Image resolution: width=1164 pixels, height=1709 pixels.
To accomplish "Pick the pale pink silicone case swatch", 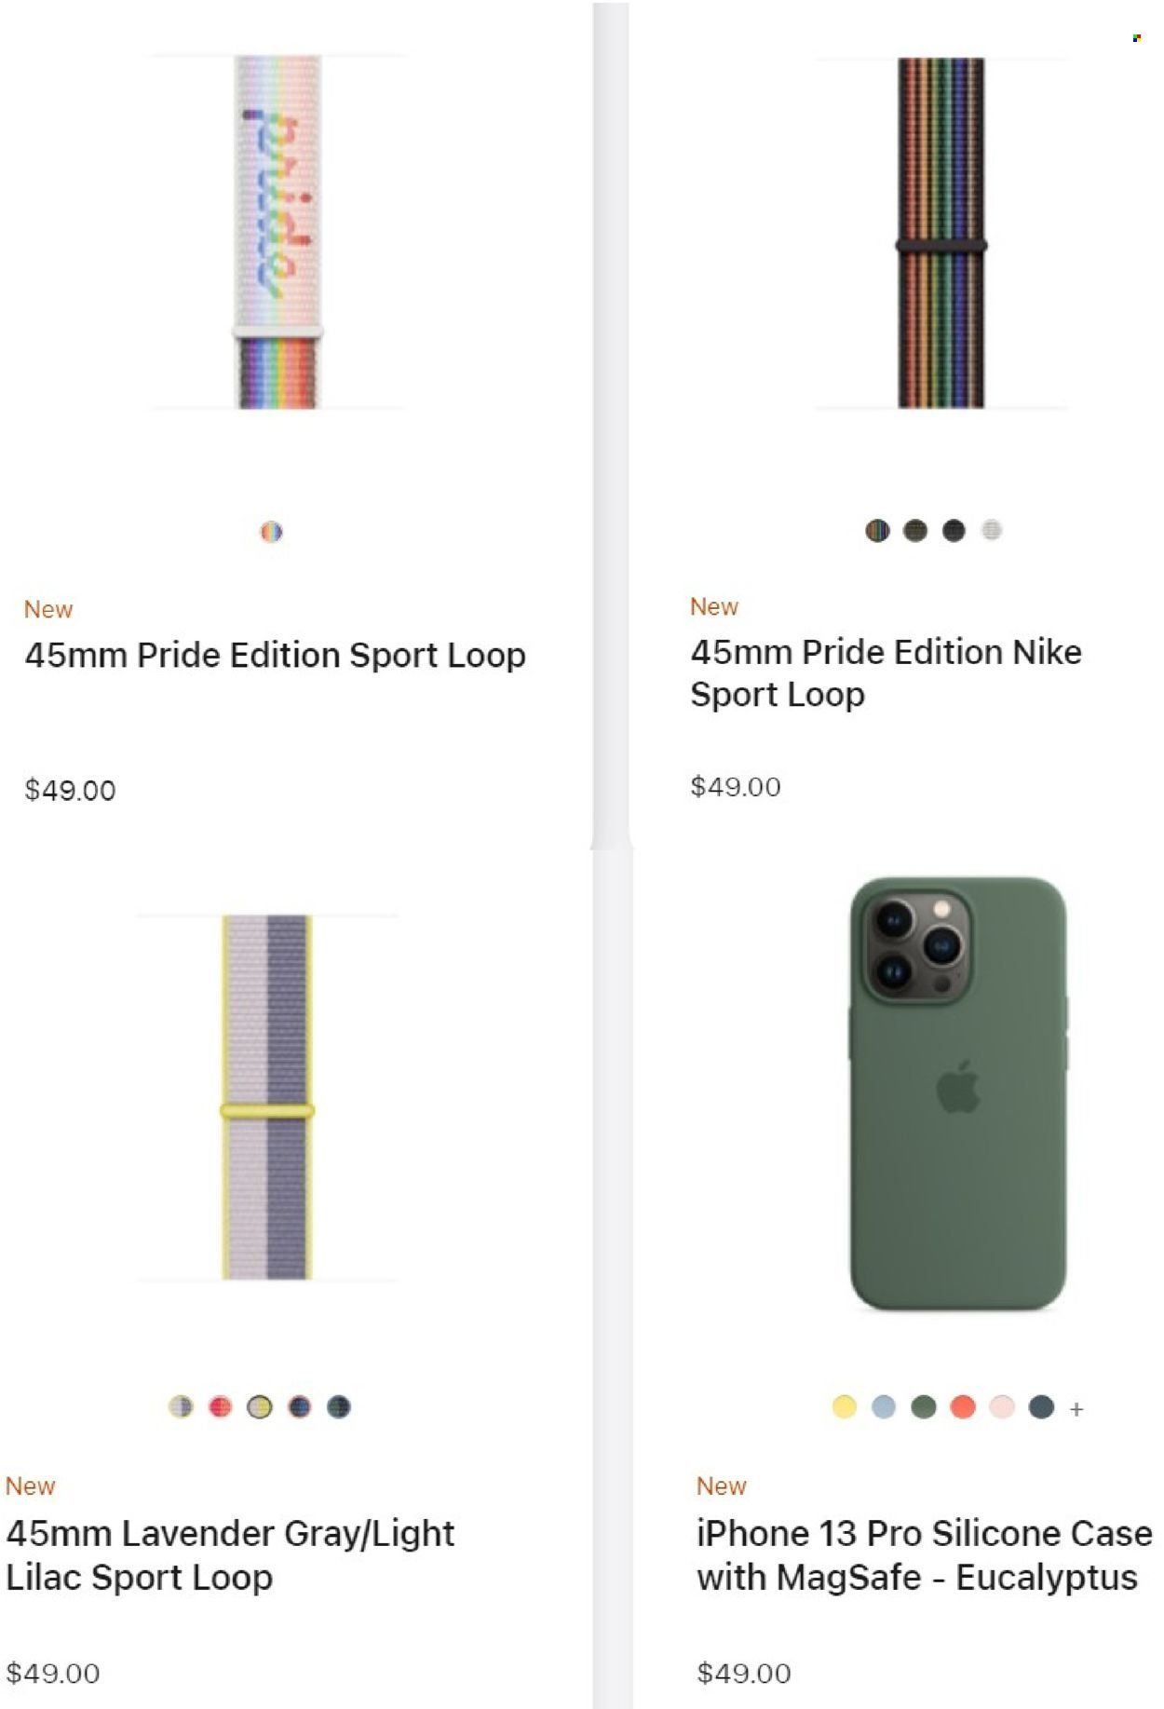I will (1002, 1406).
